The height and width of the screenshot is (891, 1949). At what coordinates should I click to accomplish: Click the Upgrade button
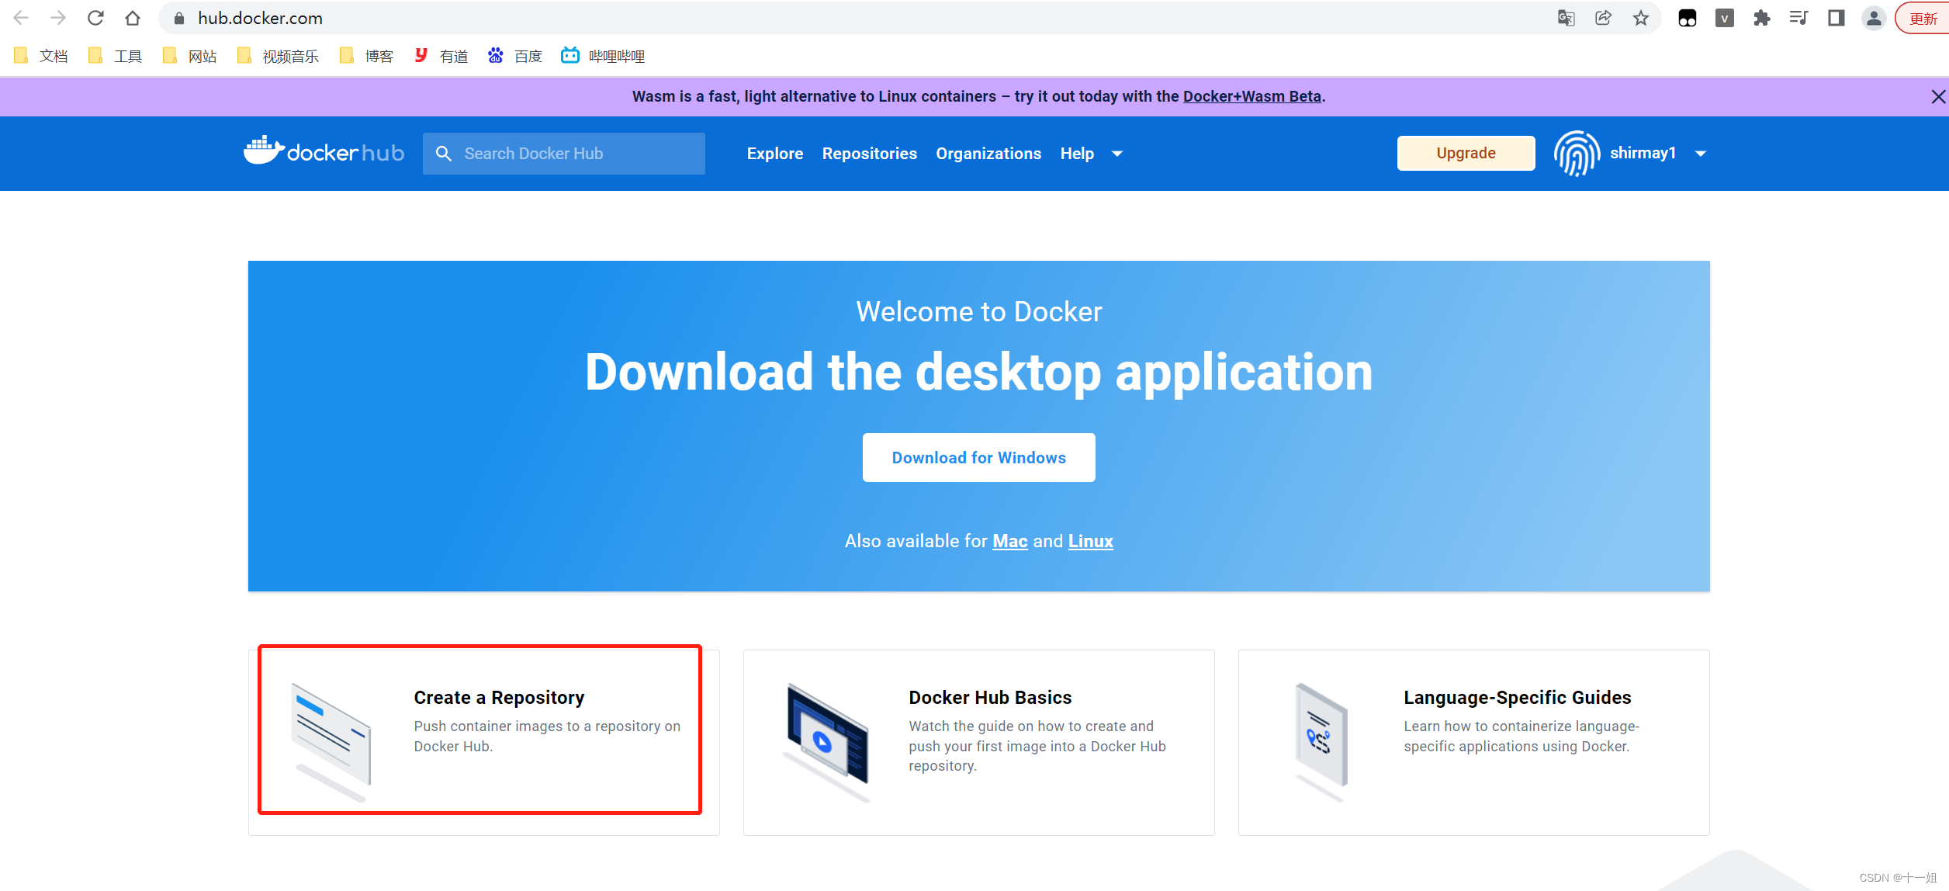pos(1465,153)
